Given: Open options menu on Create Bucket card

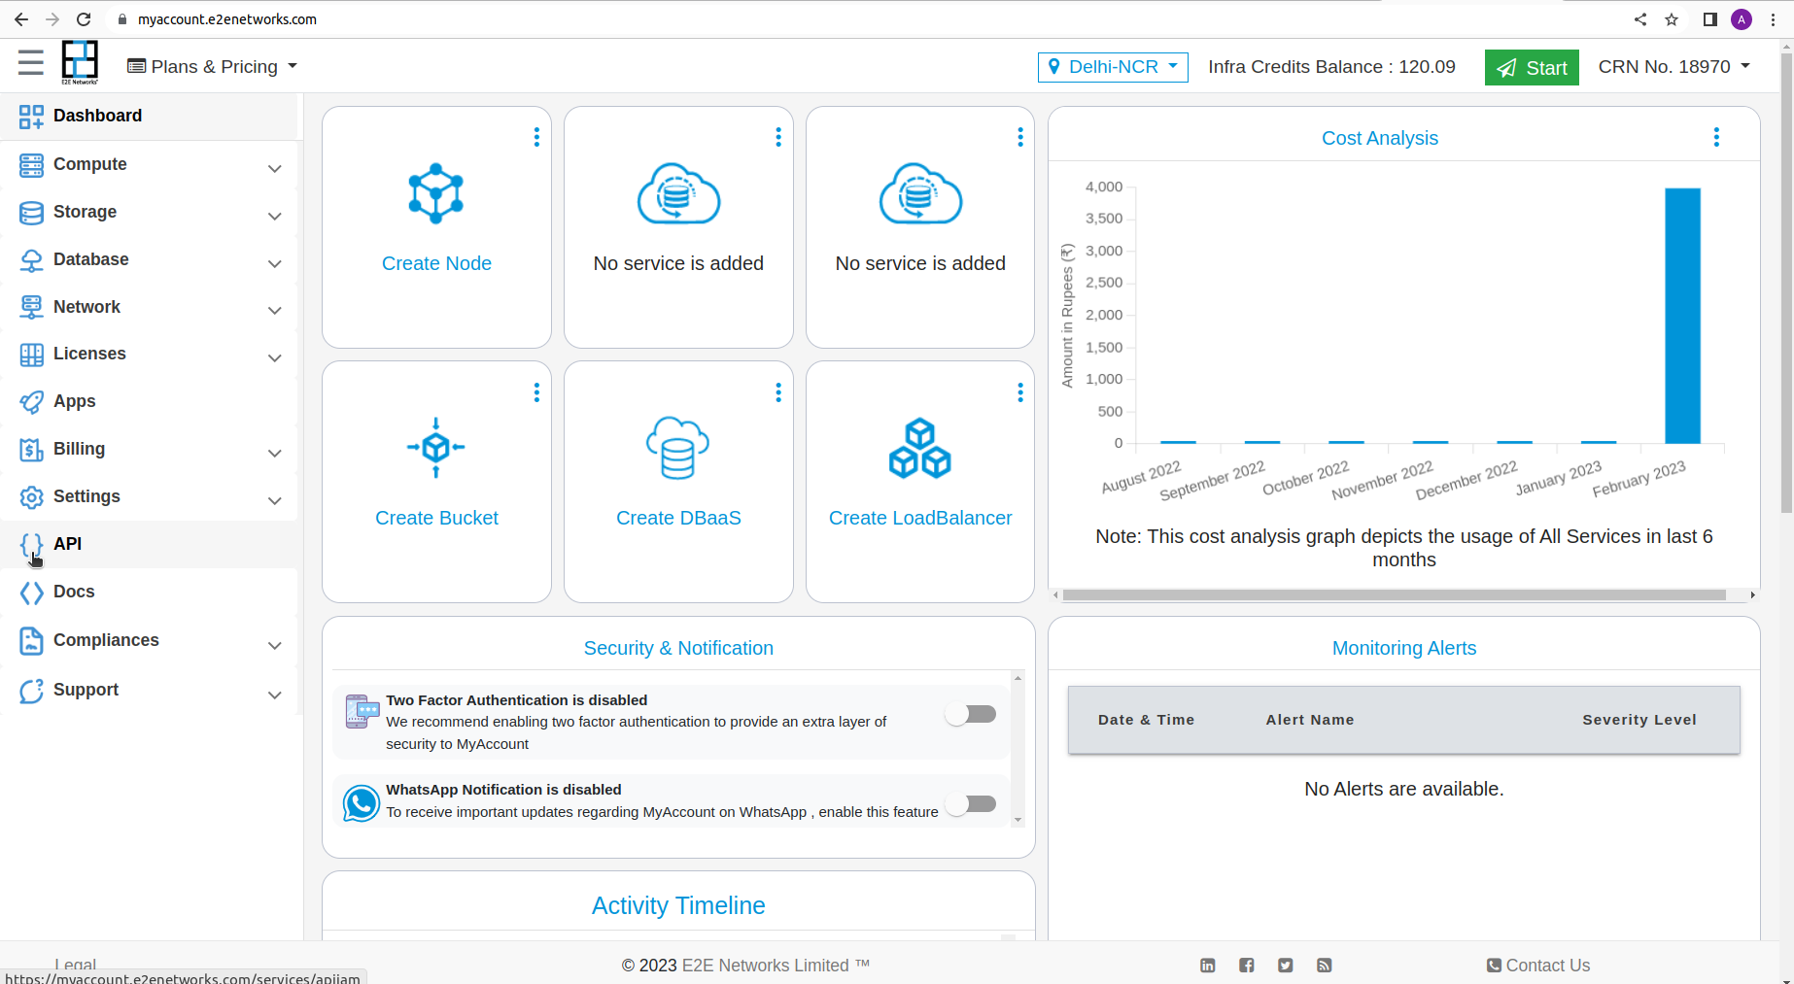Looking at the screenshot, I should [x=536, y=392].
